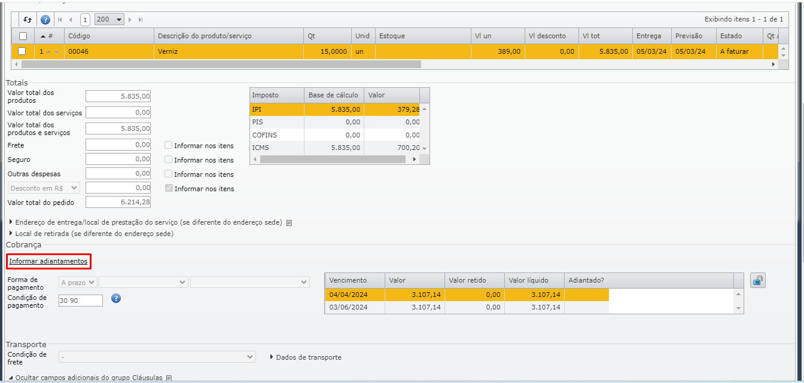Click 'Informar adiantamentos' link
The height and width of the screenshot is (383, 804).
pos(48,261)
